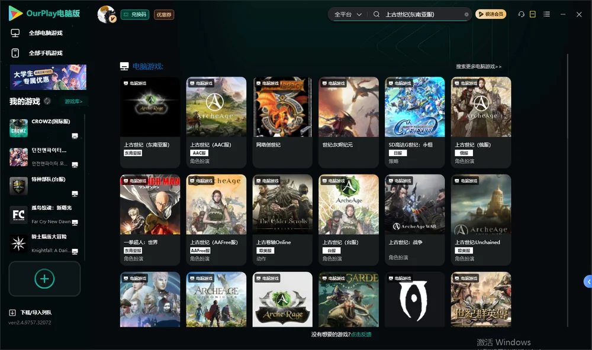Open 网络创世纪 game card

[x=282, y=122]
